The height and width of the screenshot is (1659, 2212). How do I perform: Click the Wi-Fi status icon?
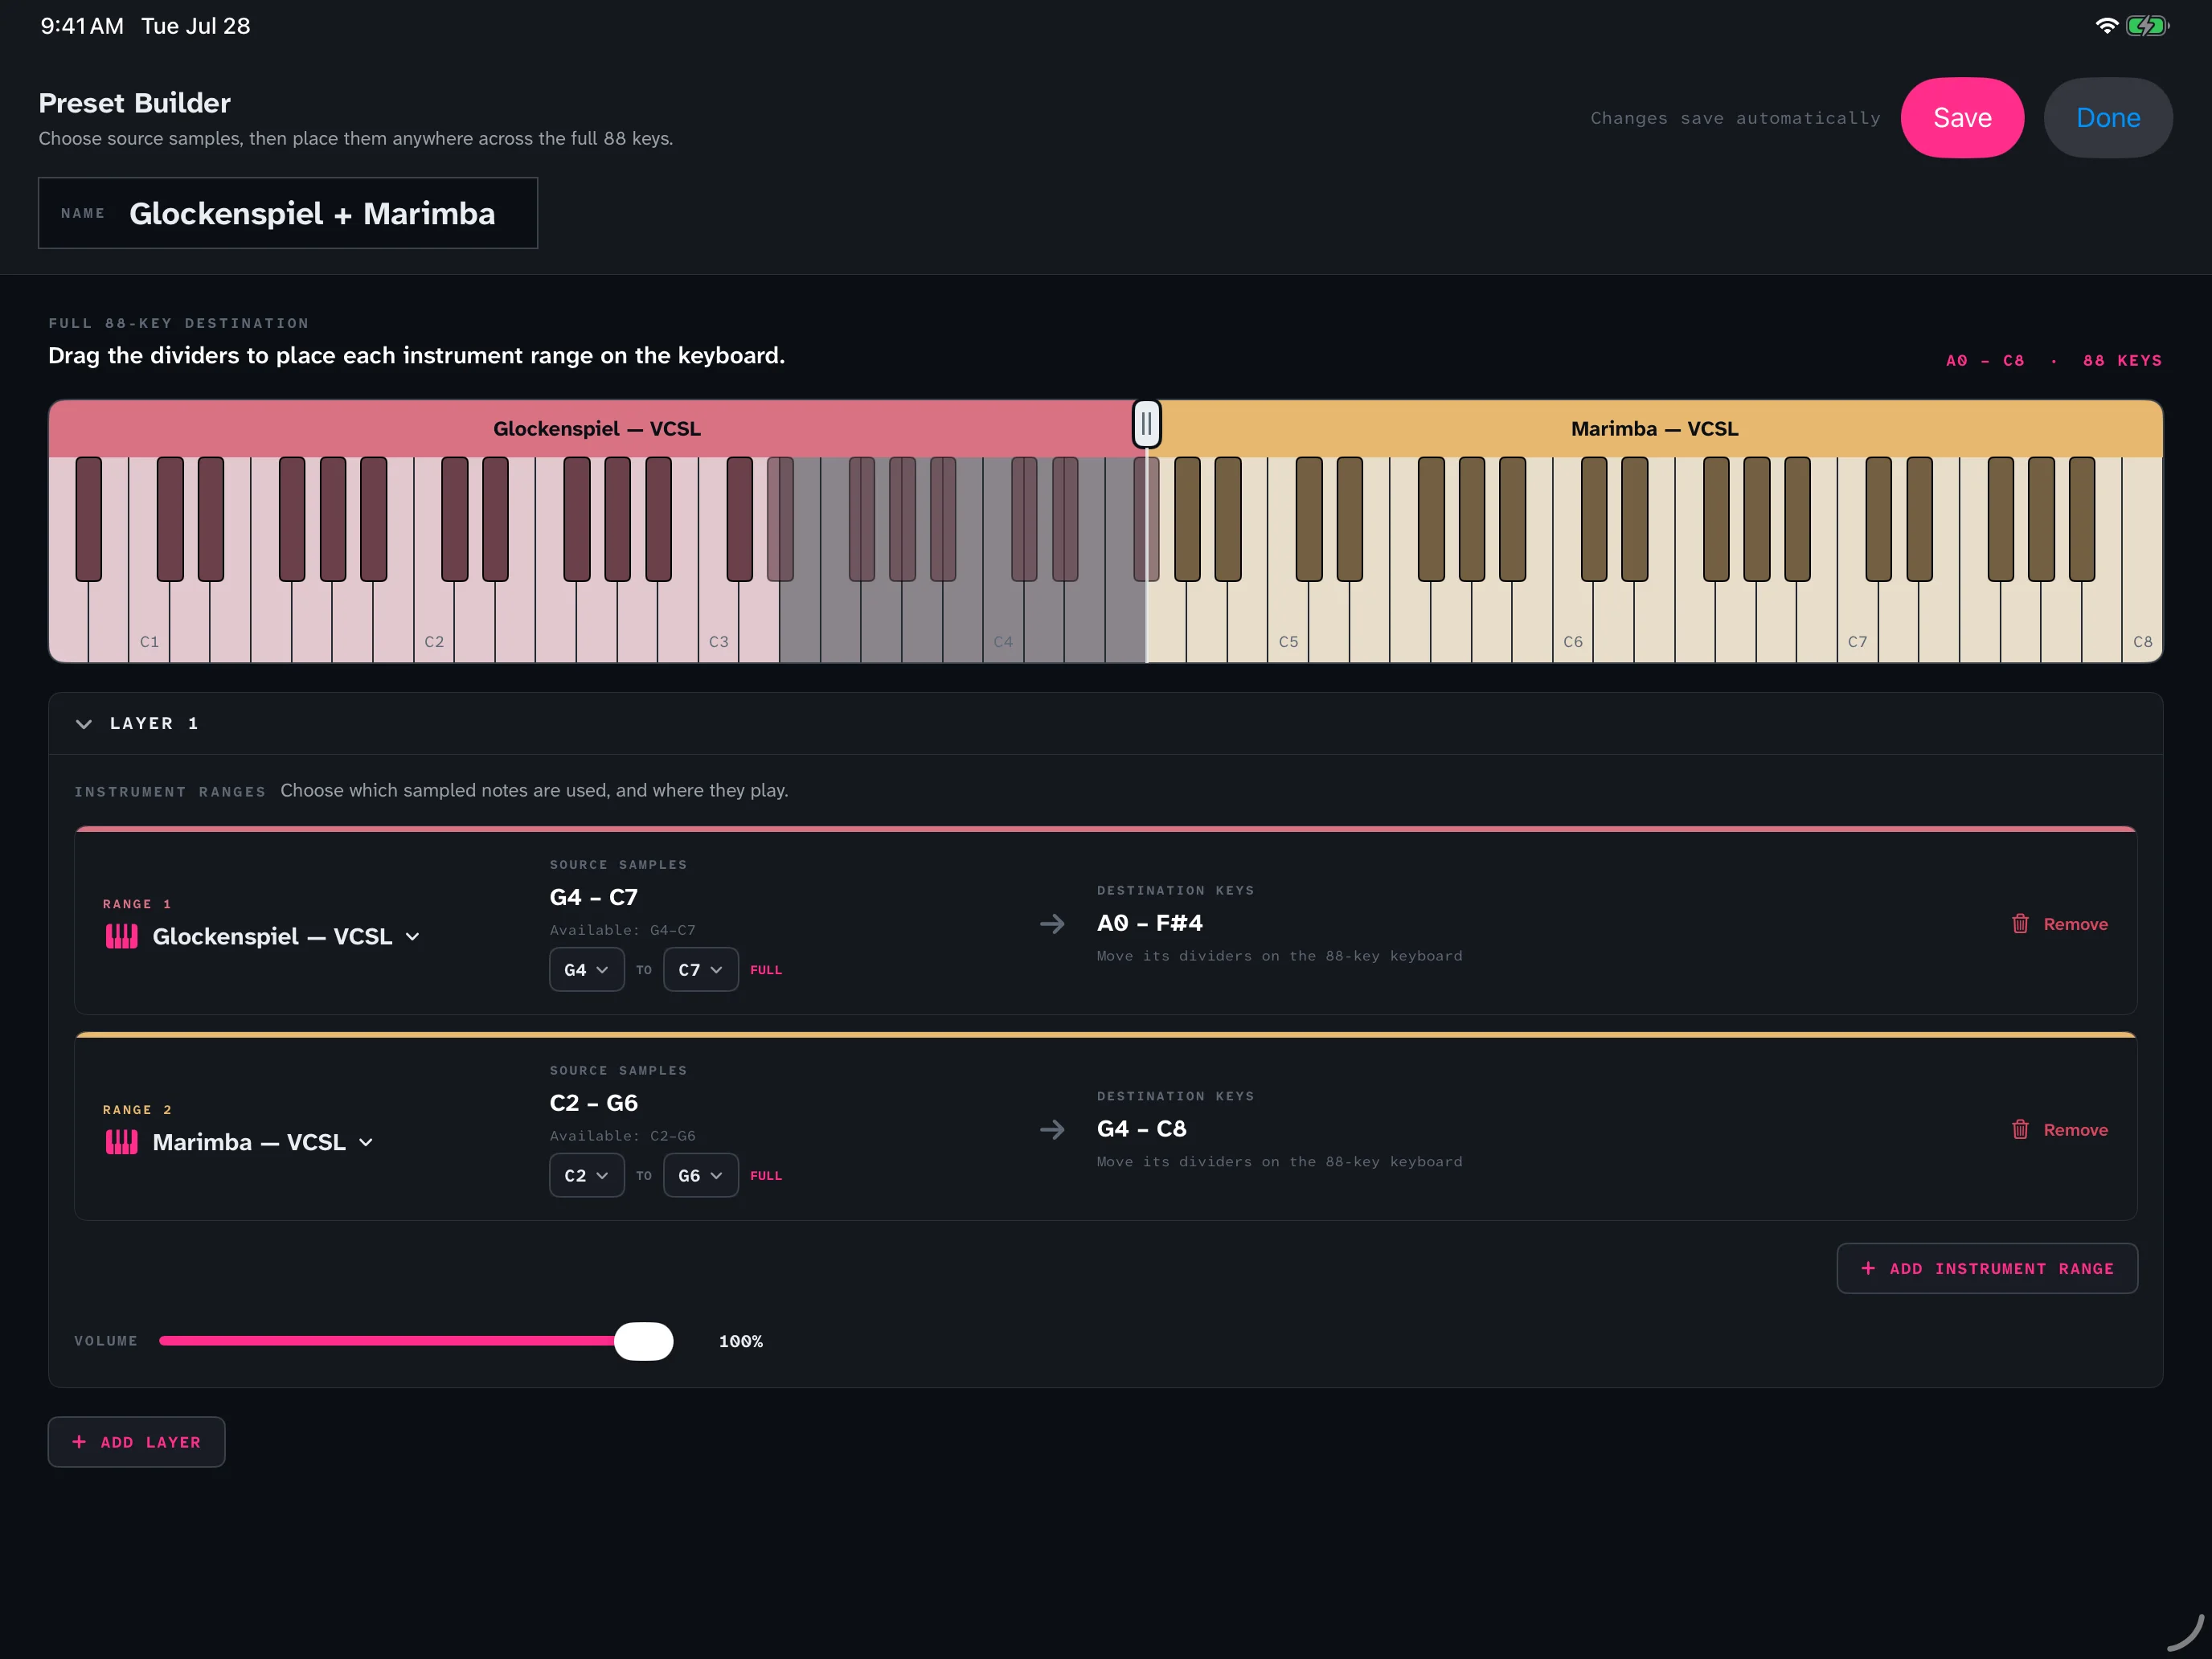coord(2106,26)
